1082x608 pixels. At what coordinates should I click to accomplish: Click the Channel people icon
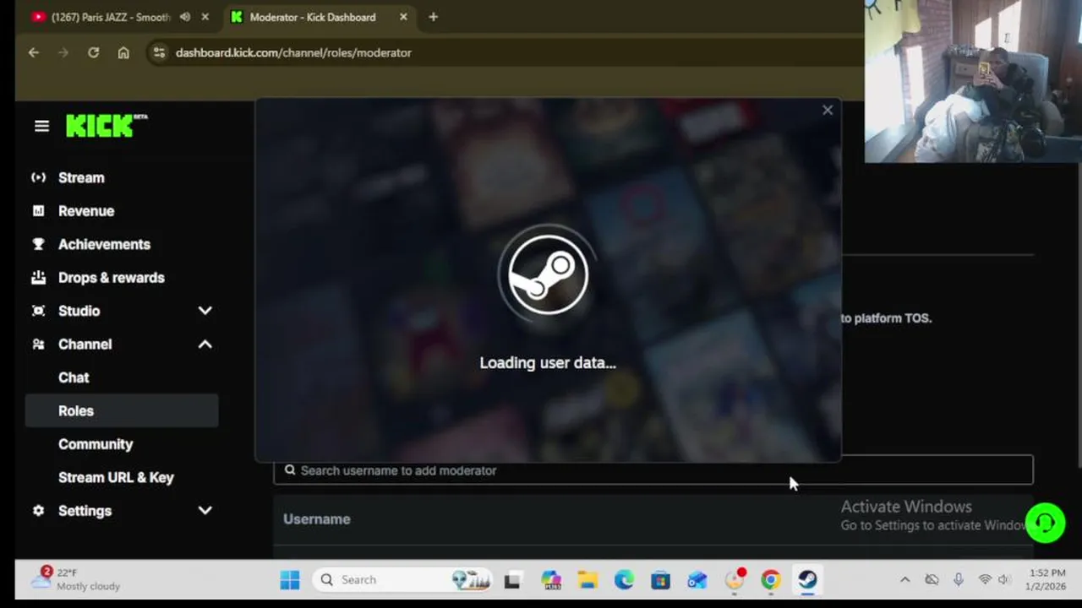[38, 345]
